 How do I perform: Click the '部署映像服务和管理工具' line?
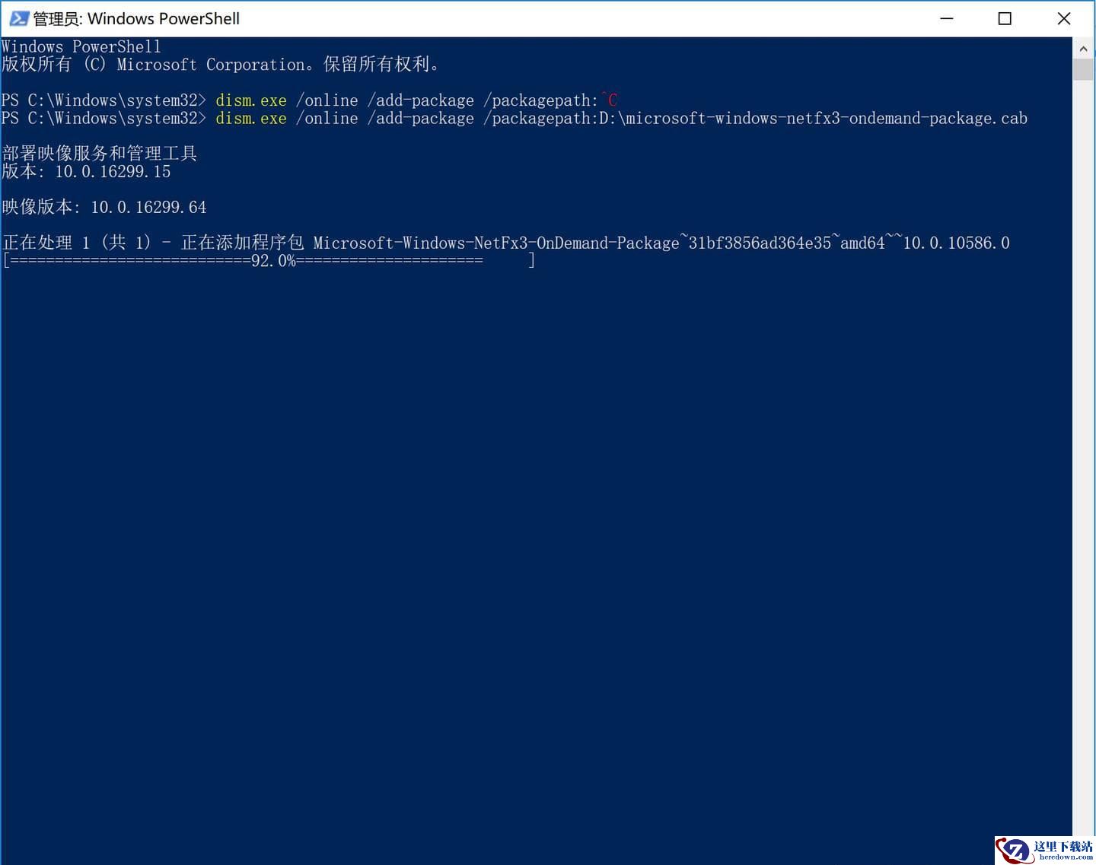click(100, 153)
